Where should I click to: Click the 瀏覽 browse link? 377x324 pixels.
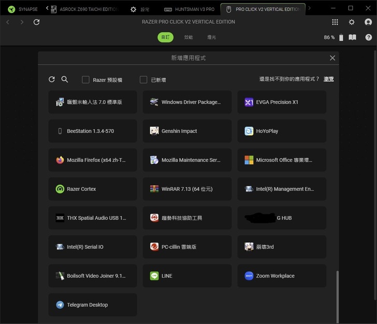328,79
